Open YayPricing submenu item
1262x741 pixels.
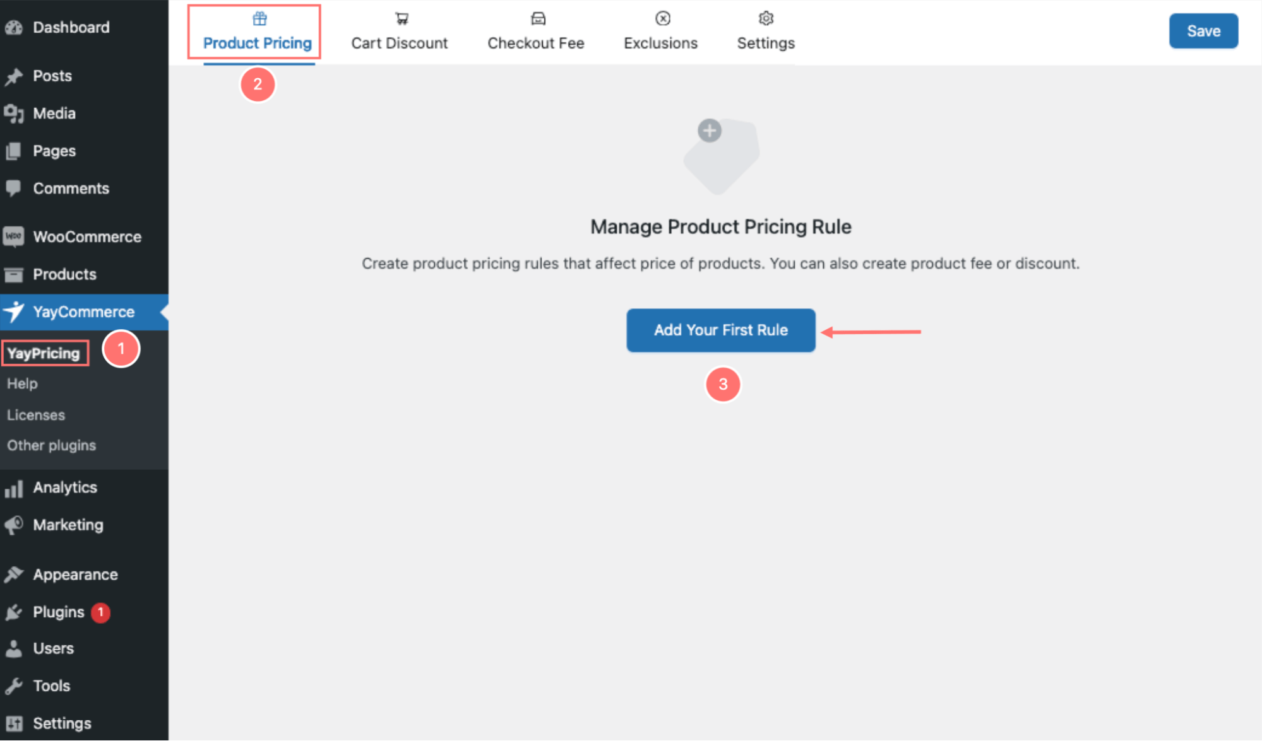[44, 353]
